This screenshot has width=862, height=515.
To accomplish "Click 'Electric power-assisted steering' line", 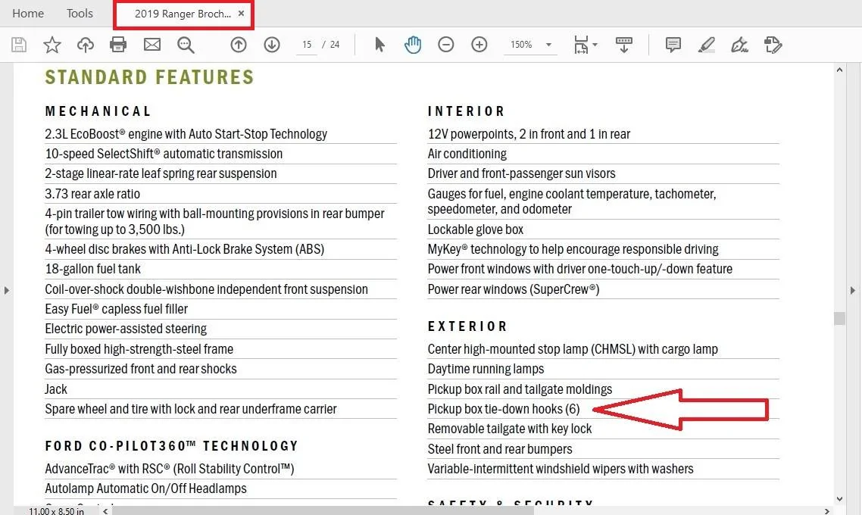I will pos(126,329).
